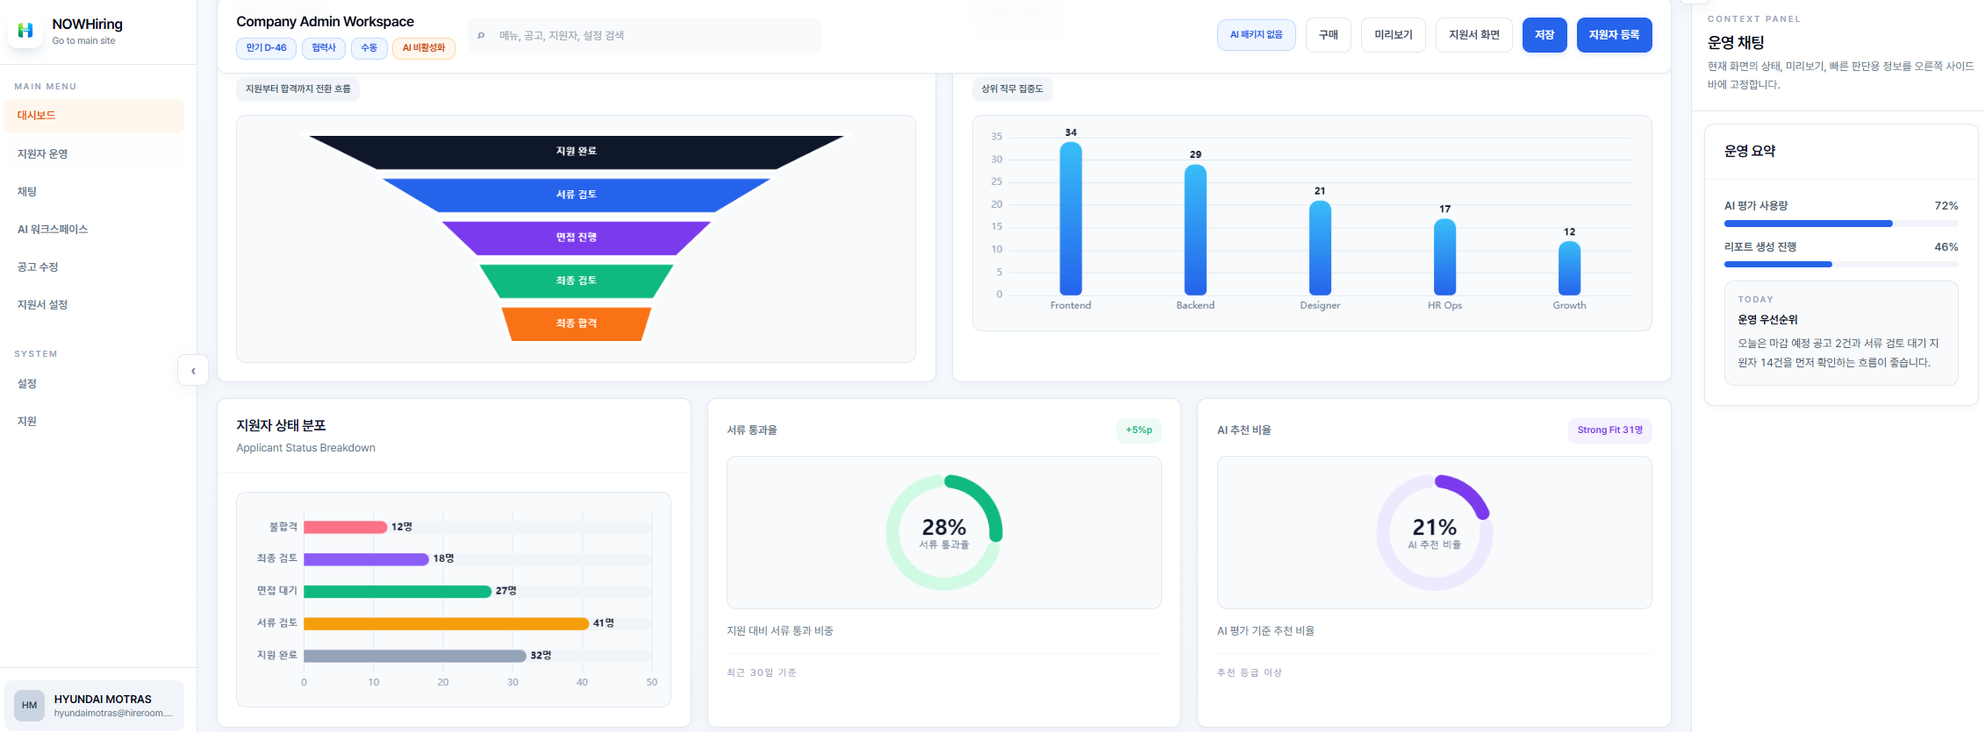Click the NOWHiring logo icon

(x=25, y=31)
